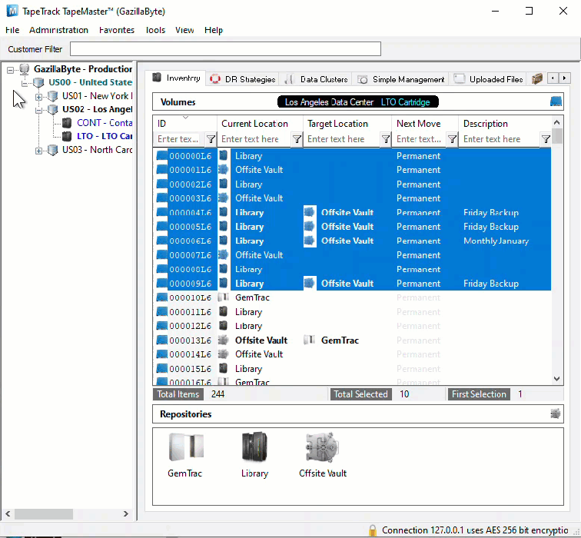The width and height of the screenshot is (581, 538).
Task: Click the package icon beside Uploaded Files tab
Action: click(537, 78)
